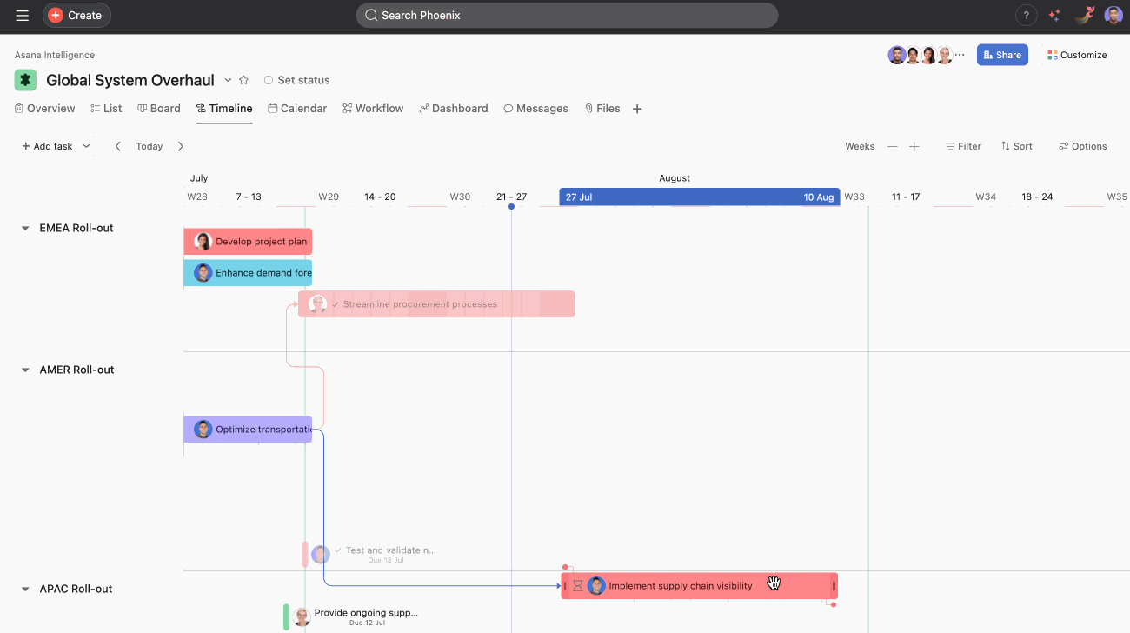Screen dimensions: 1130x633
Task: Open Asana Intelligence sparkle icon
Action: click(1054, 16)
